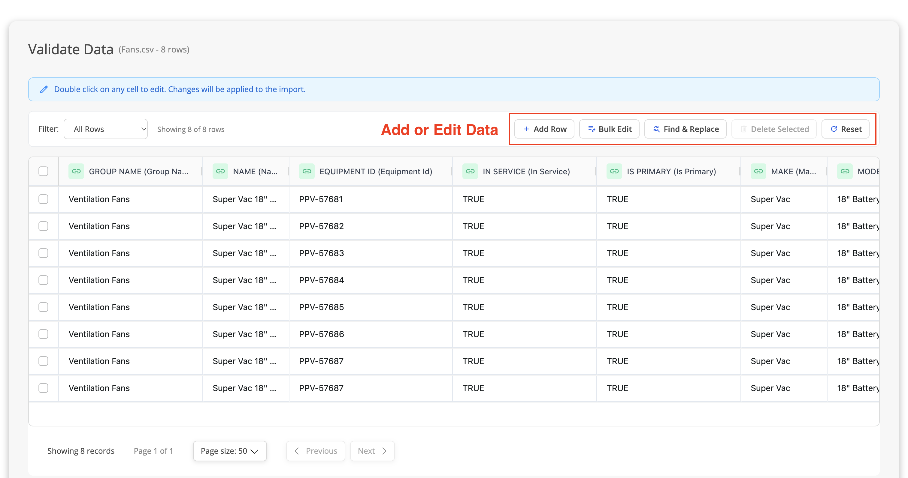Screen dimensions: 908x478
Task: Select Ventilation Fans cell in PPV-57682 row
Action: [x=130, y=226]
